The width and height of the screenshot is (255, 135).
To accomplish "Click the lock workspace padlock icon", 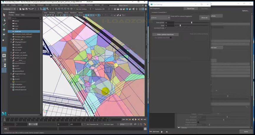I will 146,5.
